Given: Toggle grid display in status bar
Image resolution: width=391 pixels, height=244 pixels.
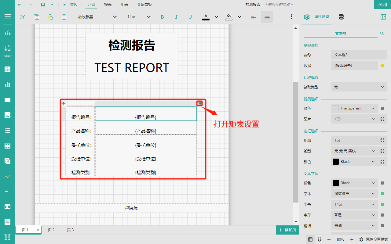Looking at the screenshot, I should [310, 239].
